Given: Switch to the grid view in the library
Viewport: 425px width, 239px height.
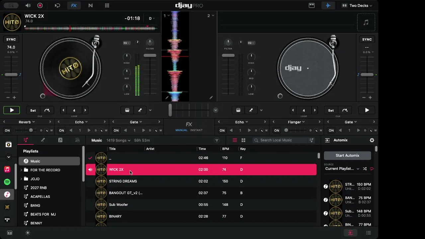Looking at the screenshot, I should [x=243, y=140].
